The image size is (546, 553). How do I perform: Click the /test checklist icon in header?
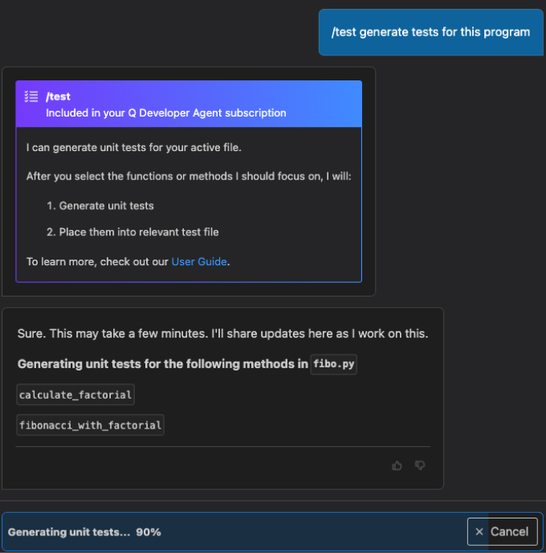[31, 96]
